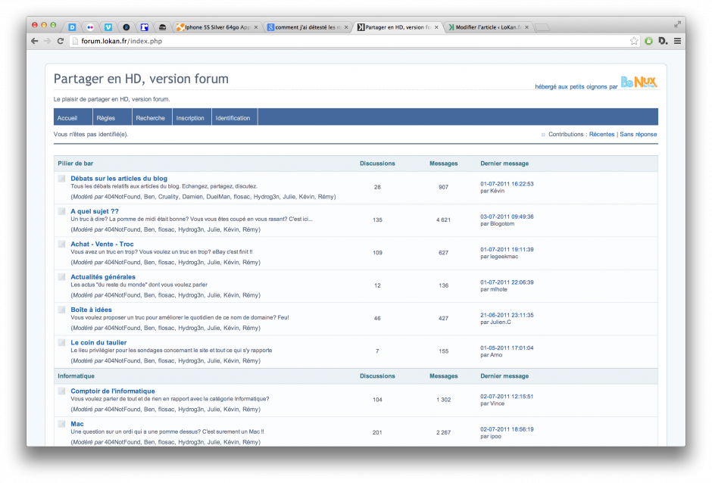Close the 'Modifier l'article' tab
This screenshot has width=712, height=483.
click(x=526, y=27)
